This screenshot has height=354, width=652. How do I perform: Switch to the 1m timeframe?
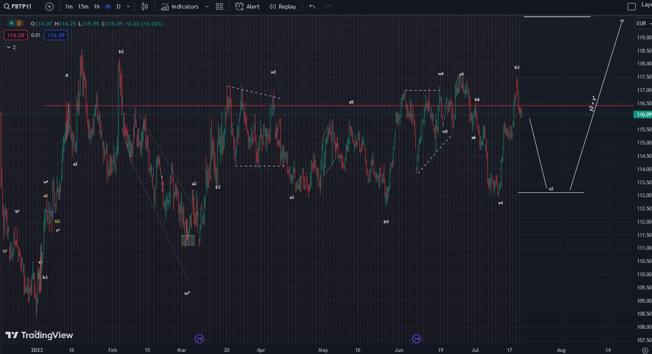tap(69, 6)
